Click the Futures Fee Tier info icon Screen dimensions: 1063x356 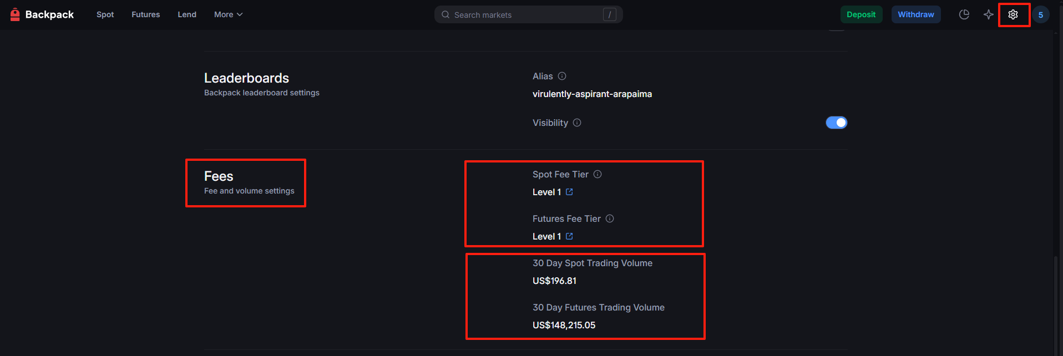610,218
